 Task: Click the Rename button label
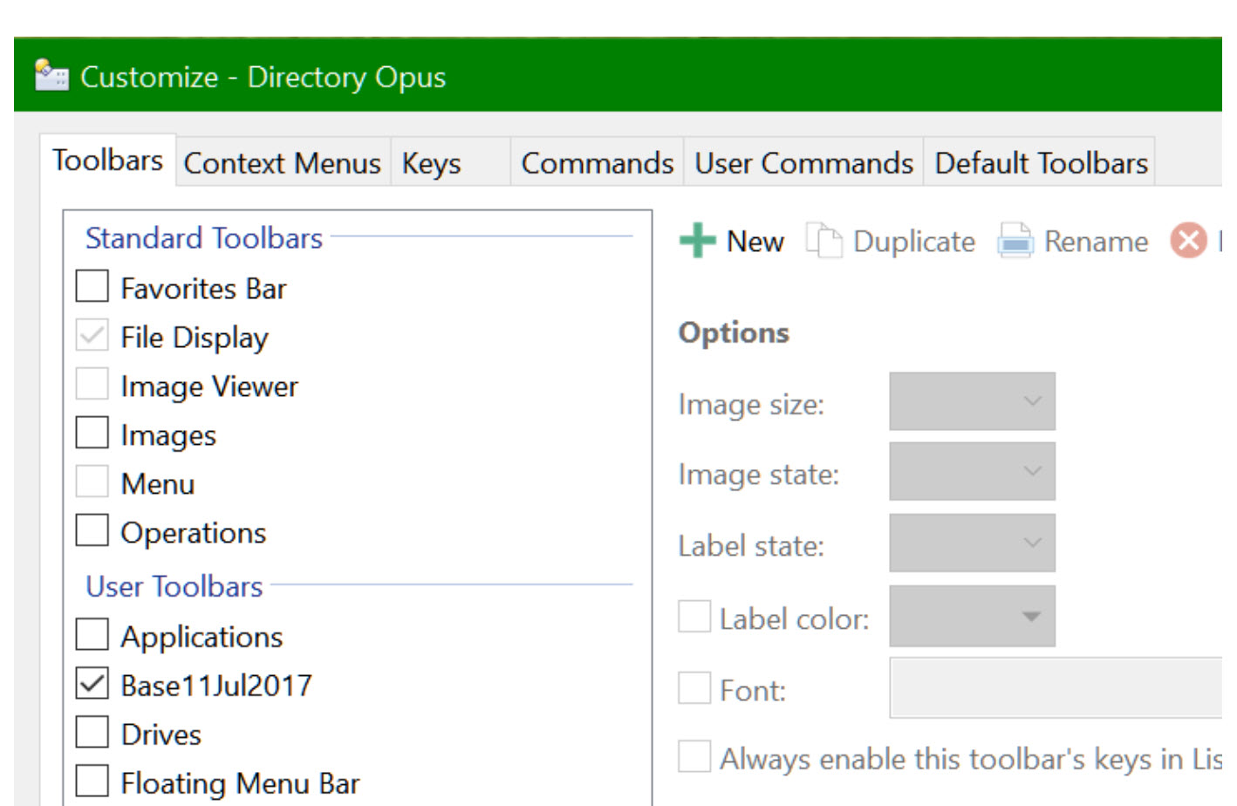[x=1097, y=242]
